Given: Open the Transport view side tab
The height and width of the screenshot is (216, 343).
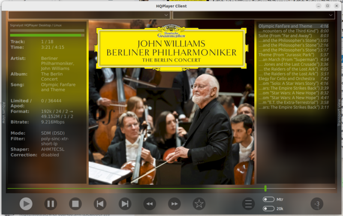Looking at the screenshot, I should 339,112.
